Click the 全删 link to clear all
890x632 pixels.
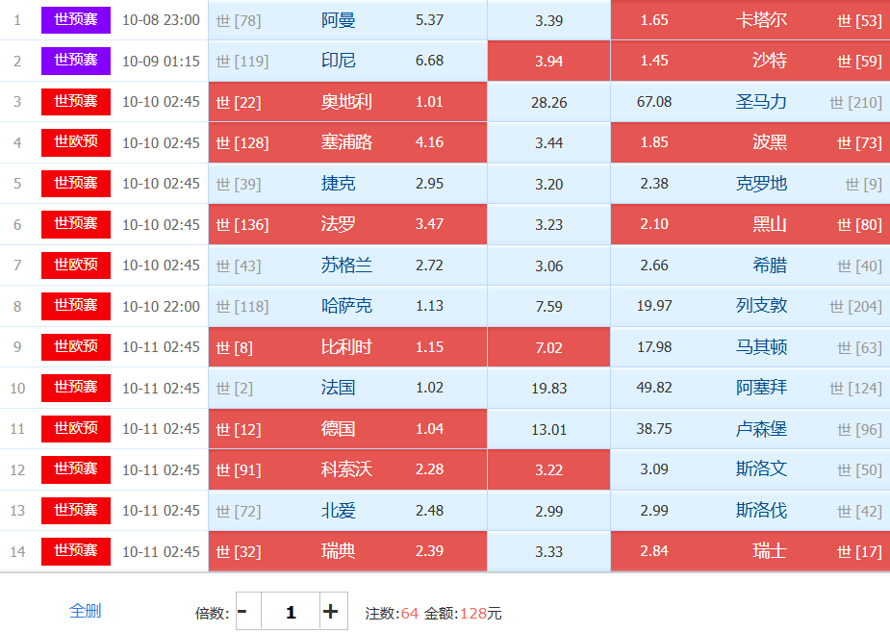pos(85,611)
